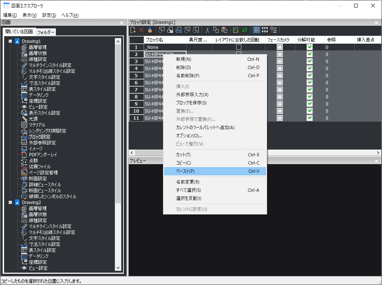The image size is (382, 285).
Task: Click tree panel scroll up arrow
Action: [x=118, y=41]
